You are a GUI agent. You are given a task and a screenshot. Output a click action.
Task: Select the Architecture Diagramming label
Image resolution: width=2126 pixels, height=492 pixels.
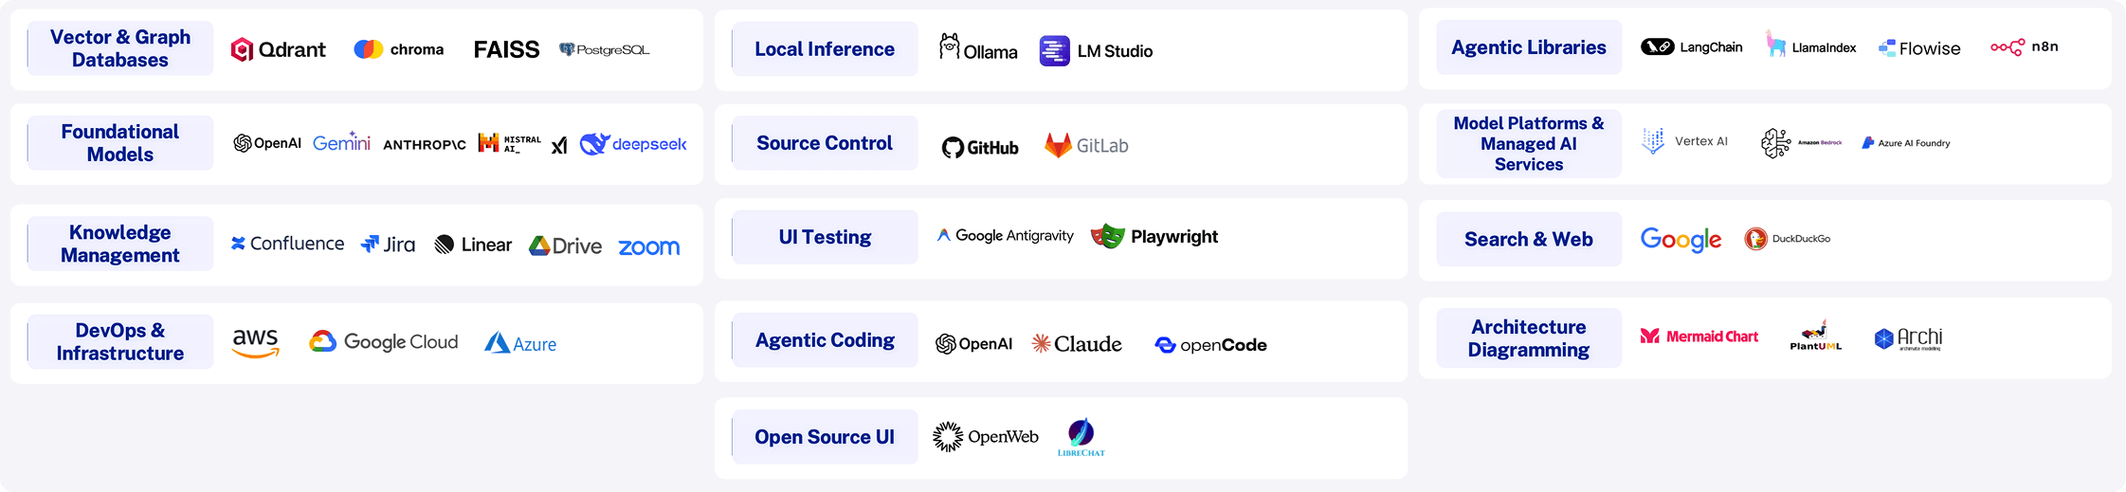tap(1528, 338)
